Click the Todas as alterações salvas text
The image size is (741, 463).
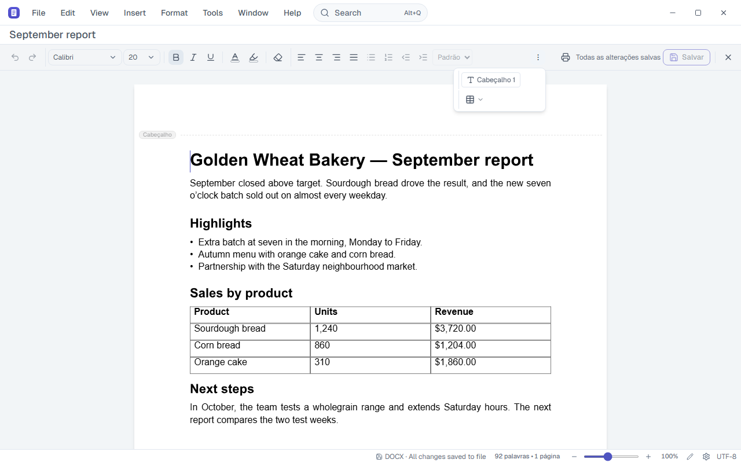pyautogui.click(x=618, y=57)
